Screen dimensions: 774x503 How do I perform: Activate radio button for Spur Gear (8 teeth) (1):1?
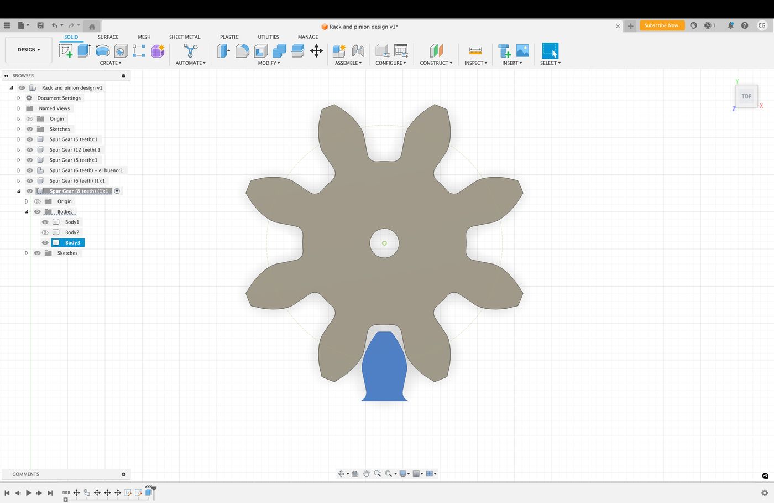[117, 191]
